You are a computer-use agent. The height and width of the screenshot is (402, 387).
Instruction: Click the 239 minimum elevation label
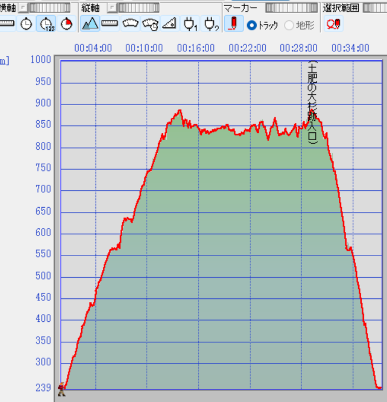[x=43, y=388]
